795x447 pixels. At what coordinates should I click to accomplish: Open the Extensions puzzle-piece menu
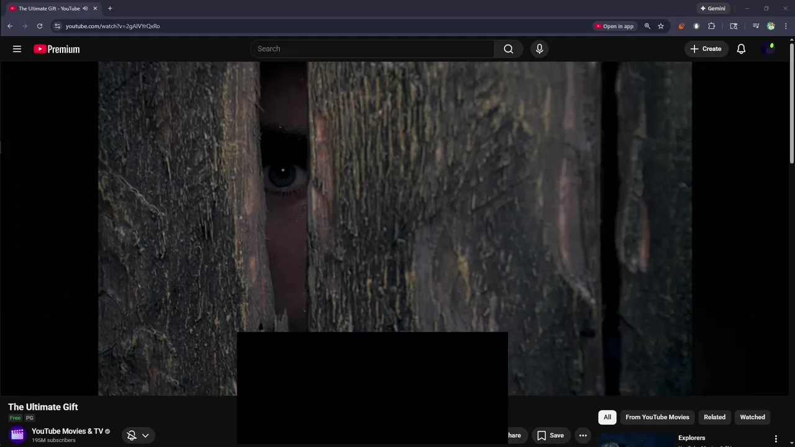pos(712,26)
